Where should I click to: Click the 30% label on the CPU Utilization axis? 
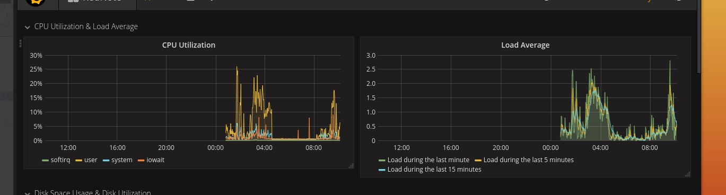36,55
